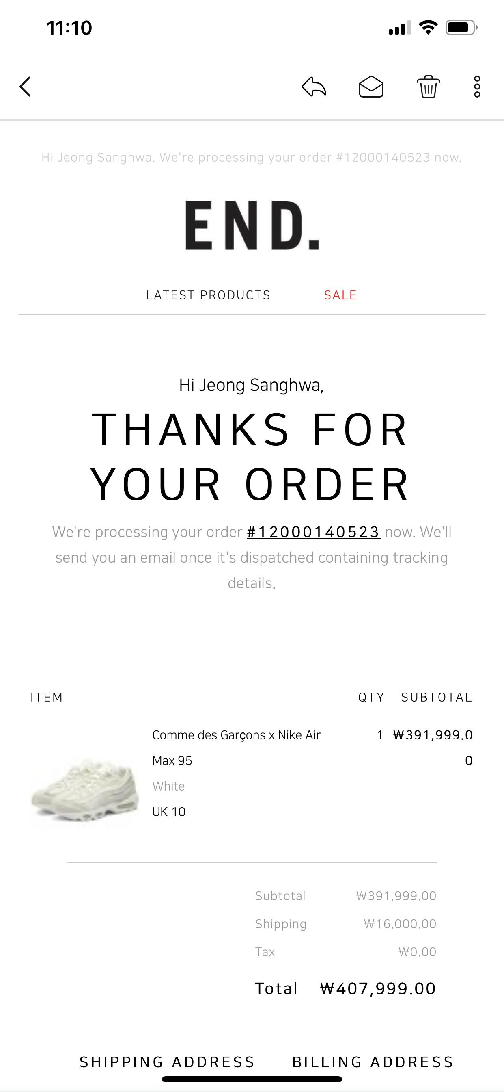Viewport: 504px width, 1092px height.
Task: Tap the home indicator bar
Action: click(252, 1079)
